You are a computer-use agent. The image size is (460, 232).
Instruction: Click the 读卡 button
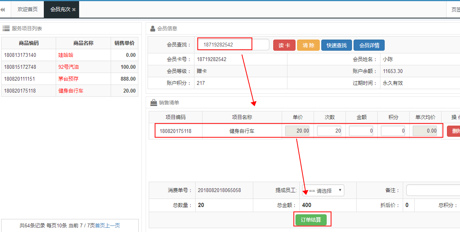click(284, 45)
